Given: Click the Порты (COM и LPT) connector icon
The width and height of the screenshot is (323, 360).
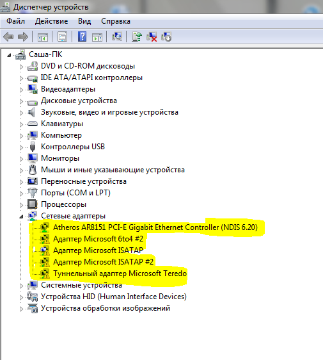Looking at the screenshot, I should click(33, 193).
